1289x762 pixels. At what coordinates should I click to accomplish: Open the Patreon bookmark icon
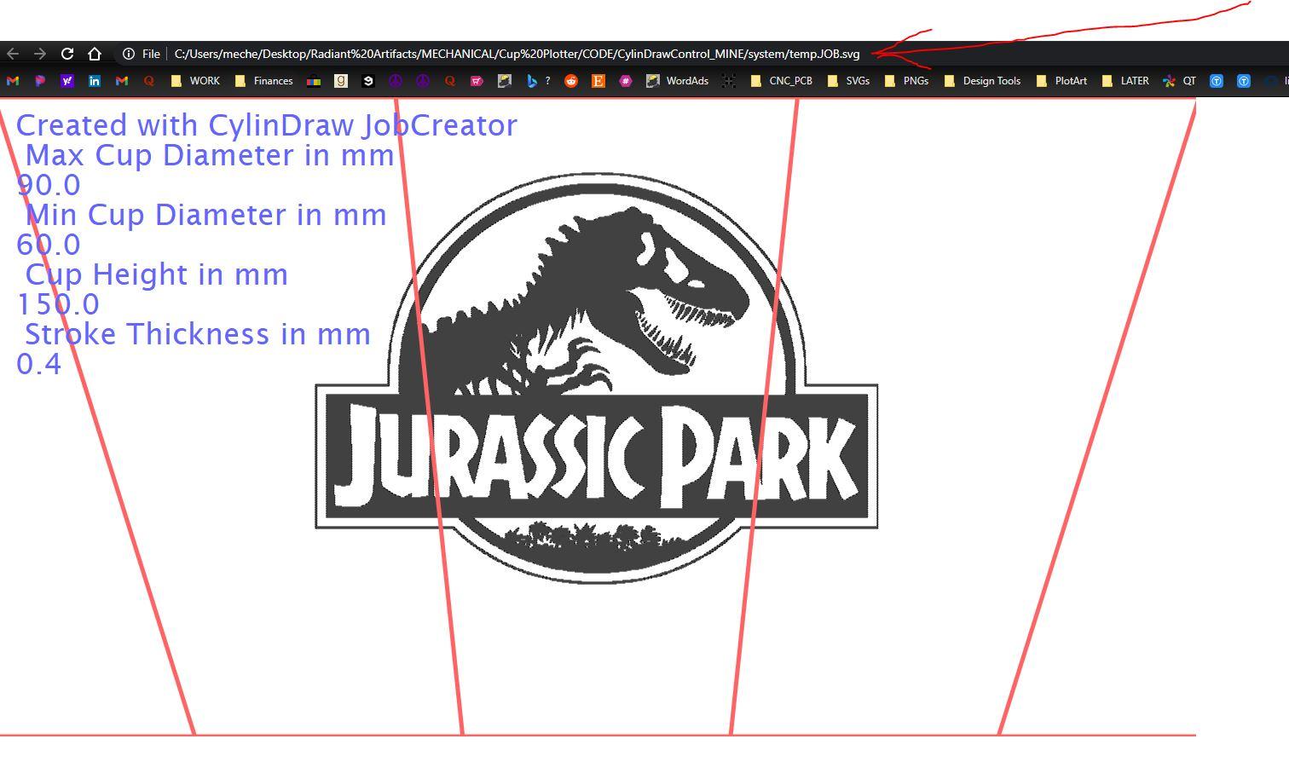40,81
